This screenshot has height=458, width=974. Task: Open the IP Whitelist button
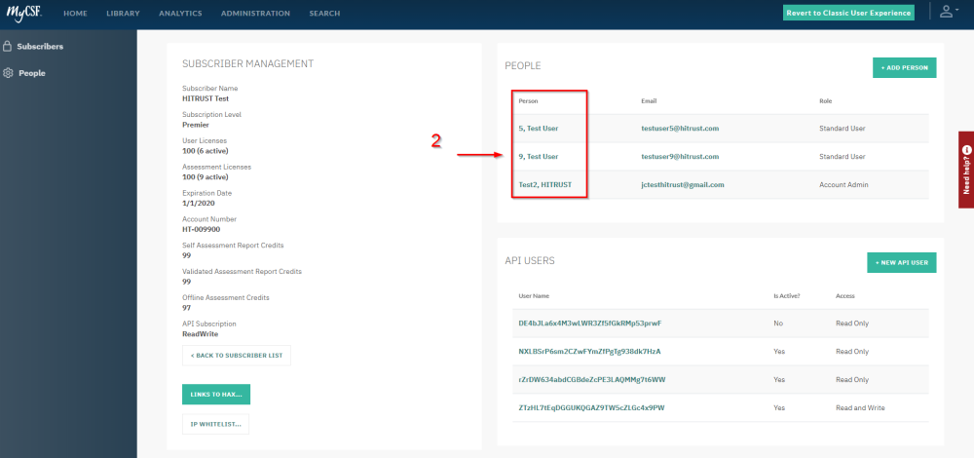pyautogui.click(x=215, y=424)
